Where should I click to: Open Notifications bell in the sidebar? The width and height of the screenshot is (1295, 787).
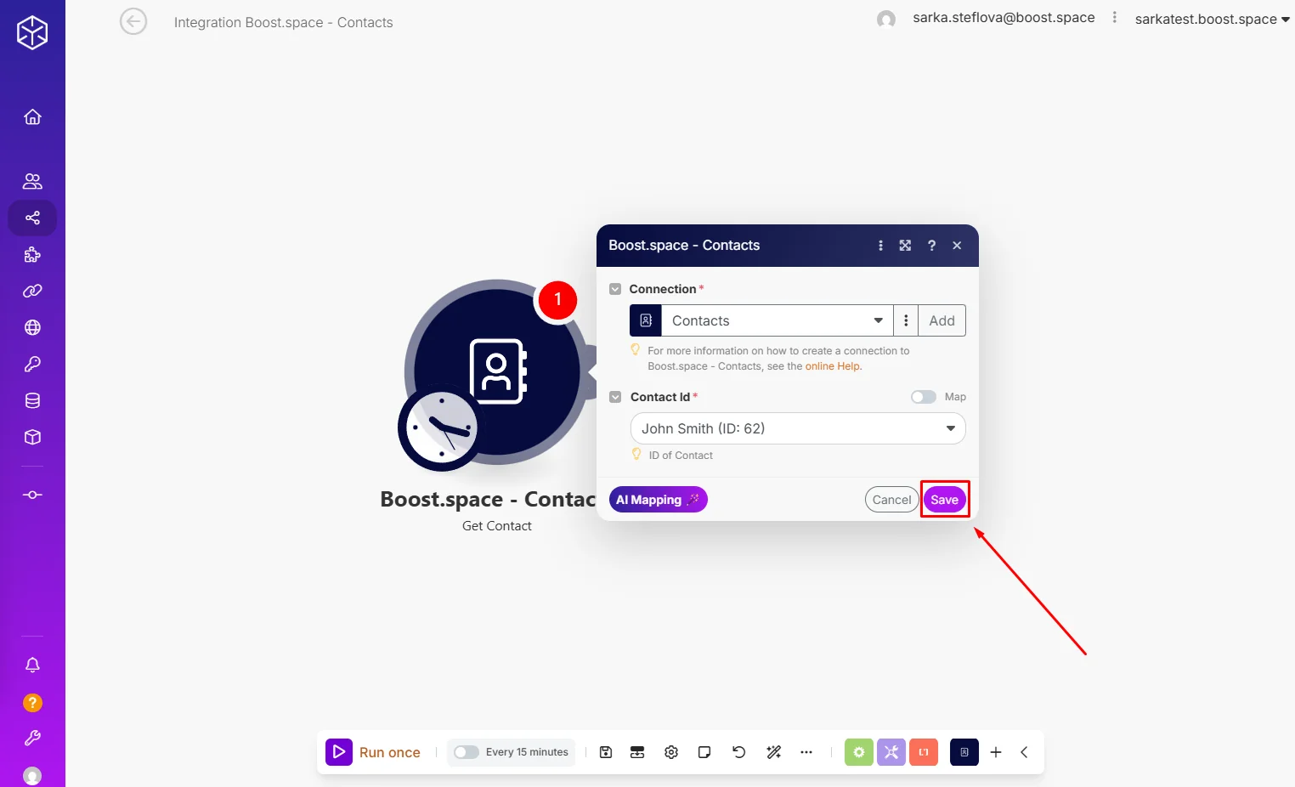32,665
